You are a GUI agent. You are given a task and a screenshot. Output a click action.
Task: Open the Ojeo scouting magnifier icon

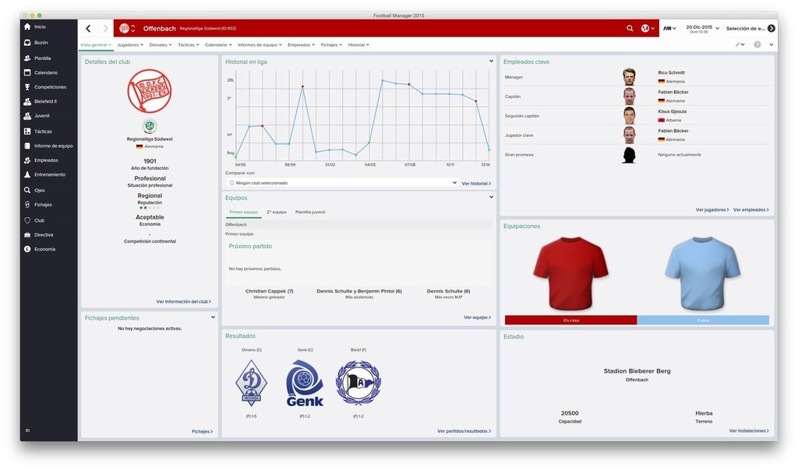click(27, 190)
